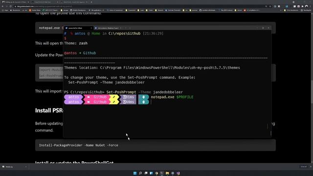
Task: Switch to the second browser tab
Action: click(45, 2)
